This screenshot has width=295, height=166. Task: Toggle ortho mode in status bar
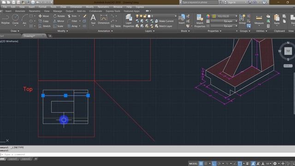[x=214, y=164]
